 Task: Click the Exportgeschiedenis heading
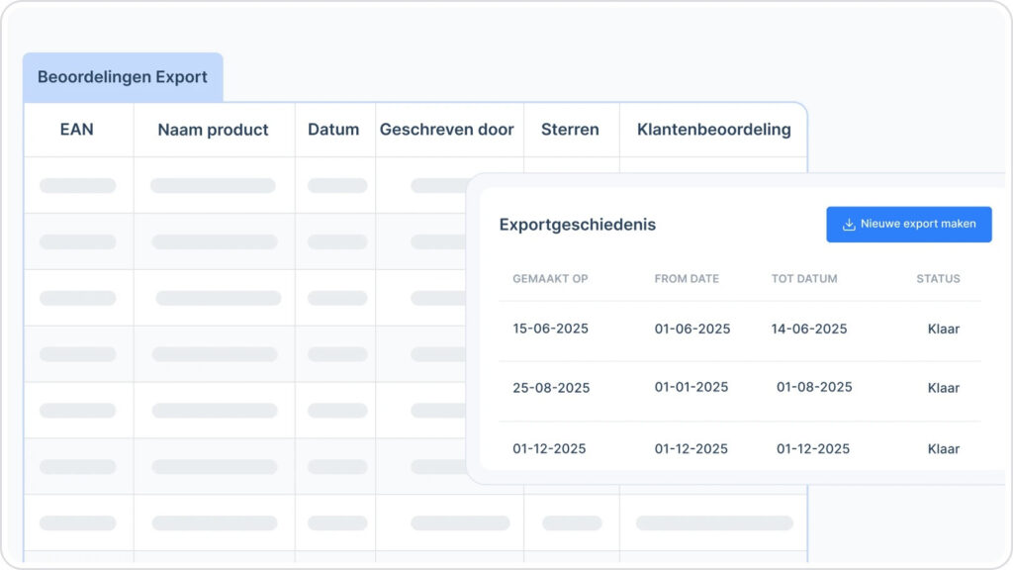[577, 225]
